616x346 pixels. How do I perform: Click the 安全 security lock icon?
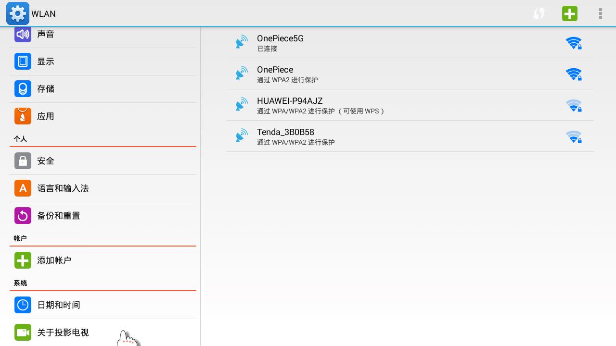pyautogui.click(x=23, y=161)
